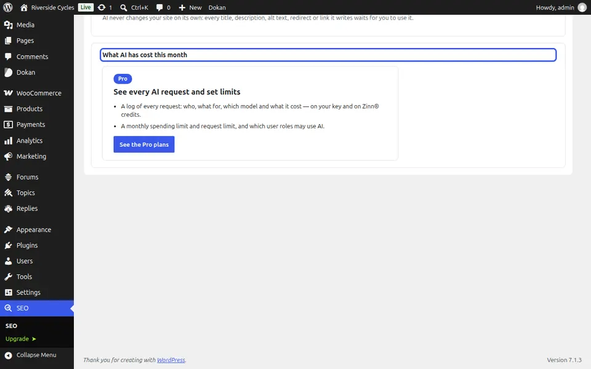Follow the WordPress footer link

click(x=171, y=360)
